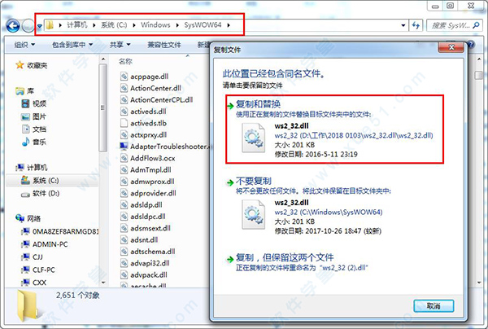Click 取消 button in copy dialog

tap(434, 306)
